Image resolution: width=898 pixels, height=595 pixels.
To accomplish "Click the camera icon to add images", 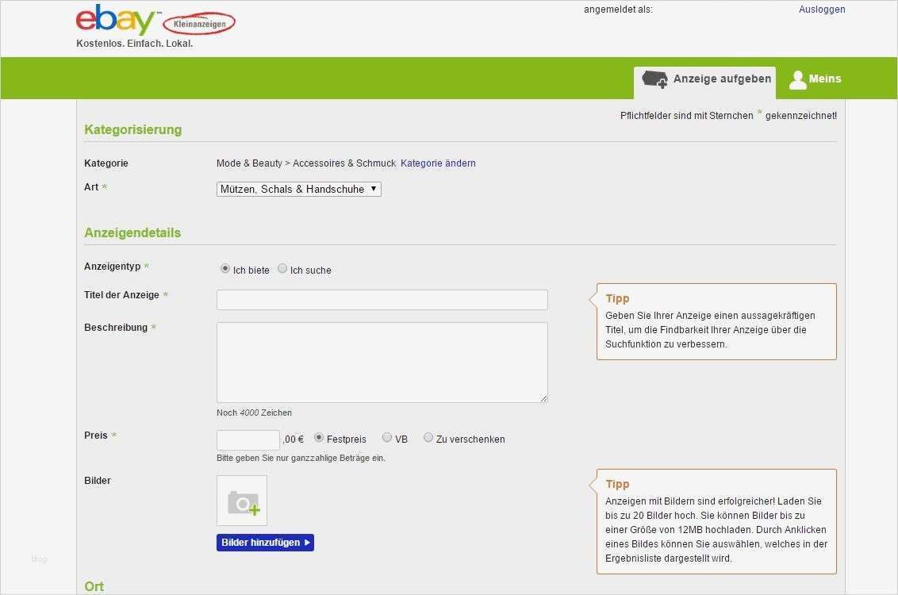I will [241, 500].
